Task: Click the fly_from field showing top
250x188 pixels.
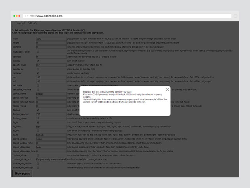Action: pos(51,127)
